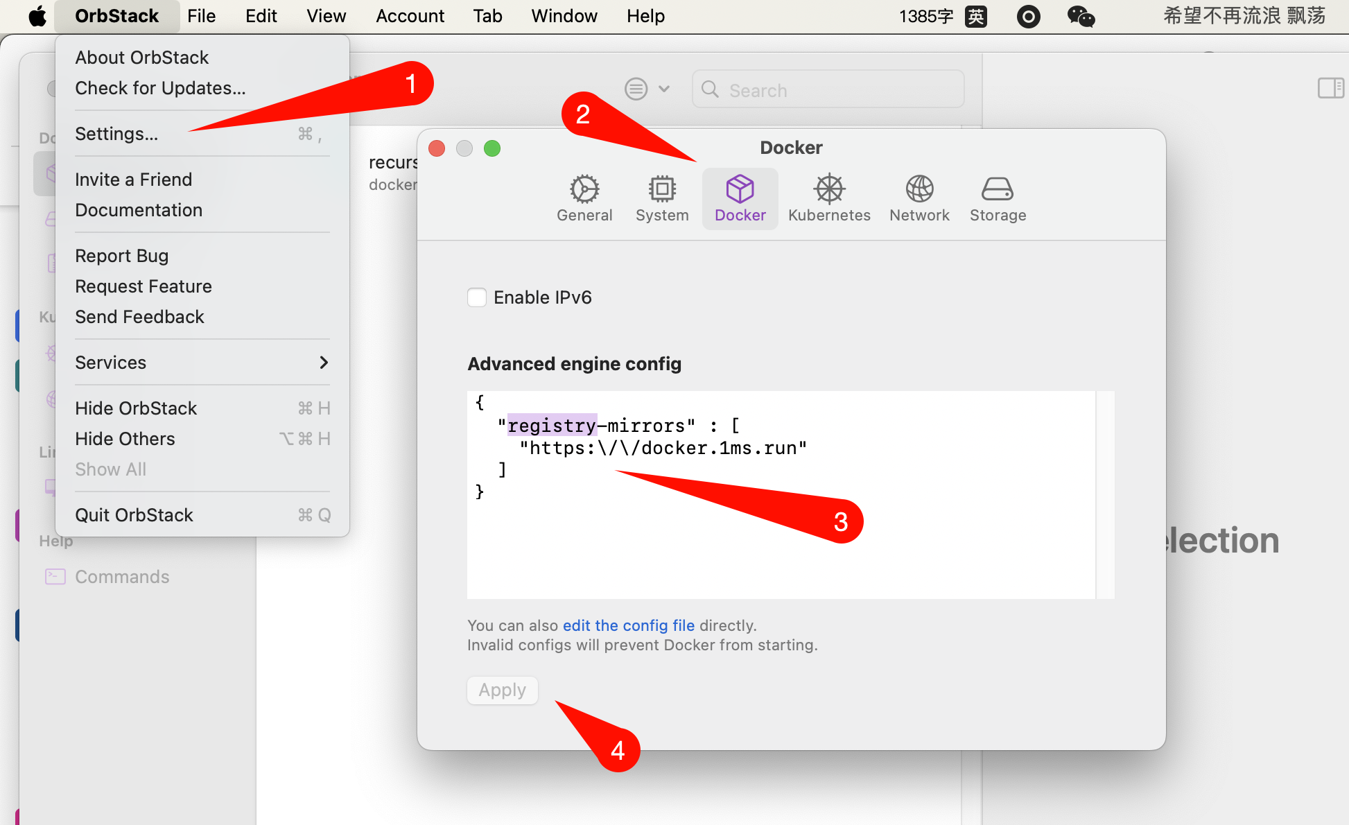
Task: Click the circular record icon in menu bar
Action: (1028, 16)
